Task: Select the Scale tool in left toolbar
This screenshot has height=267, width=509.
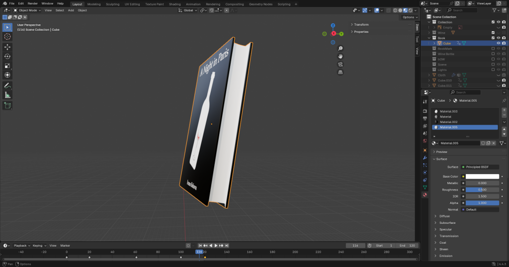Action: point(7,66)
